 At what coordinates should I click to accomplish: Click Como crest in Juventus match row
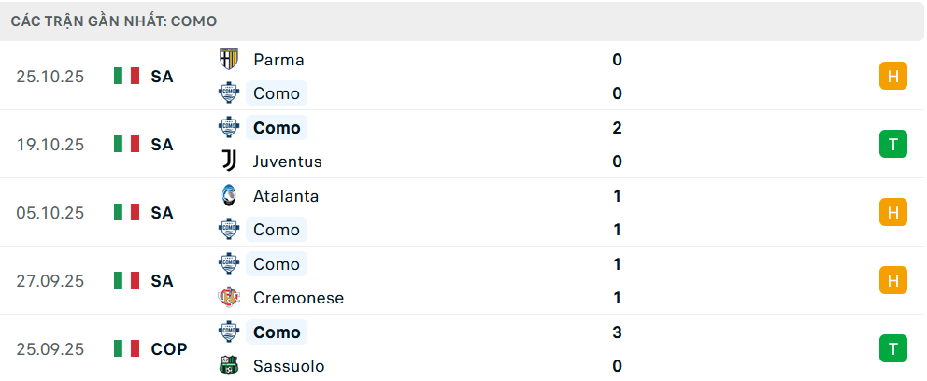point(228,127)
